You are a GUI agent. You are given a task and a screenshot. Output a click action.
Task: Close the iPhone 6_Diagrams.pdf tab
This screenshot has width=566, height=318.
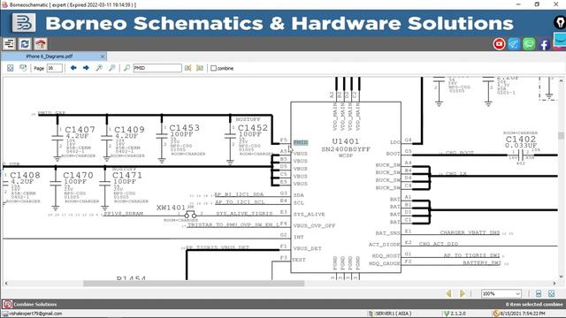103,57
